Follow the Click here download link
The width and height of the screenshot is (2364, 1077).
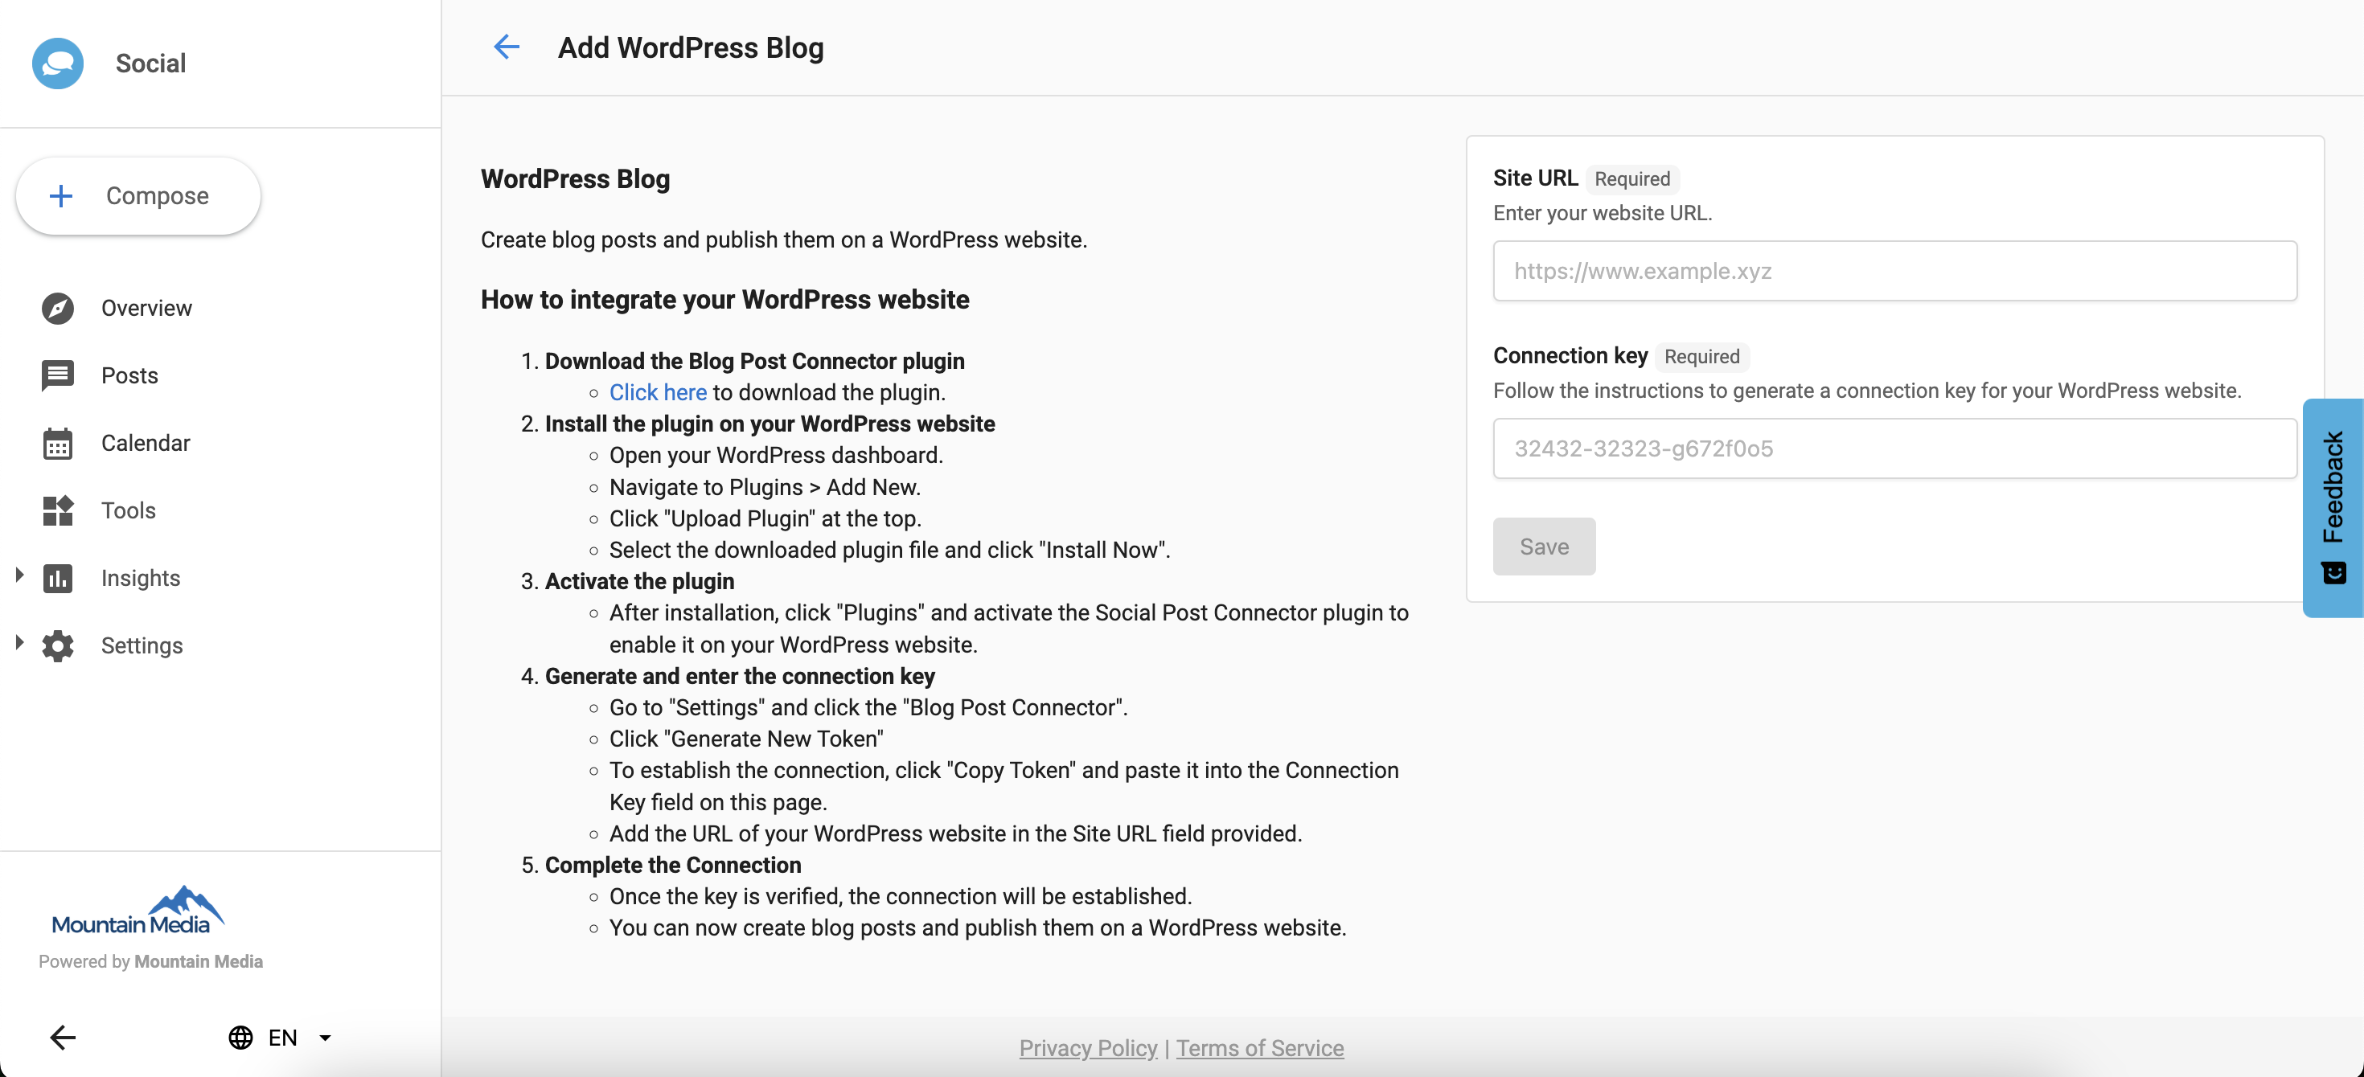(658, 393)
